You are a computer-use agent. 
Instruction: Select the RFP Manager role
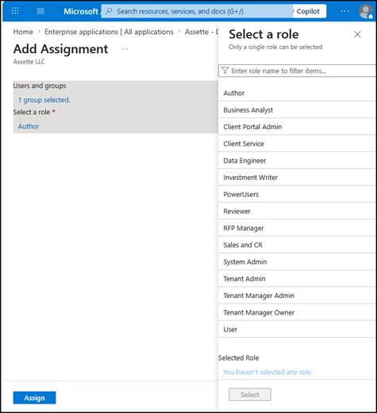(297, 228)
